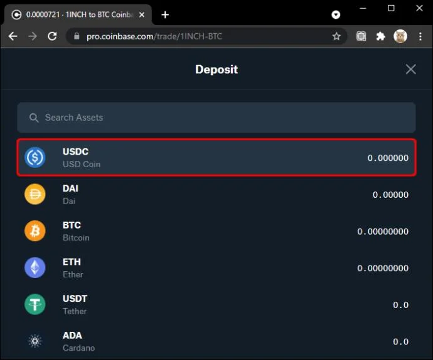
Task: Reload the Coinbase Pro page
Action: tap(52, 36)
